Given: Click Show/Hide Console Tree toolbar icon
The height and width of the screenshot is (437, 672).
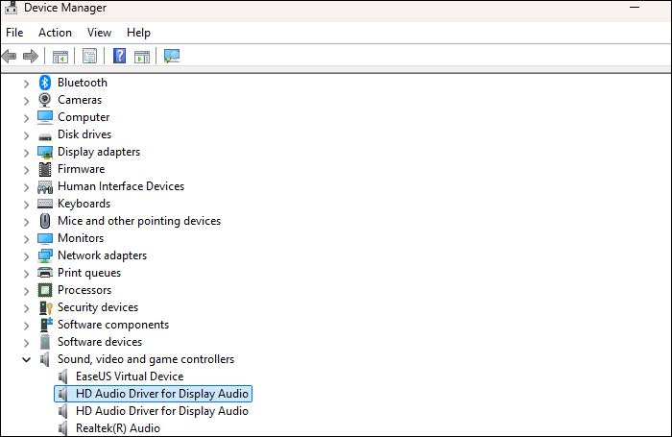Looking at the screenshot, I should (60, 56).
